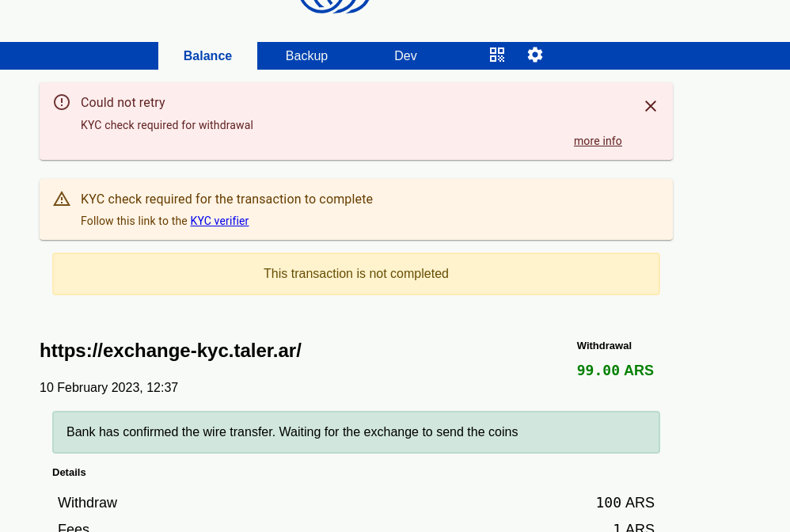This screenshot has height=532, width=790.
Task: Follow the 'more info' link
Action: coord(598,141)
